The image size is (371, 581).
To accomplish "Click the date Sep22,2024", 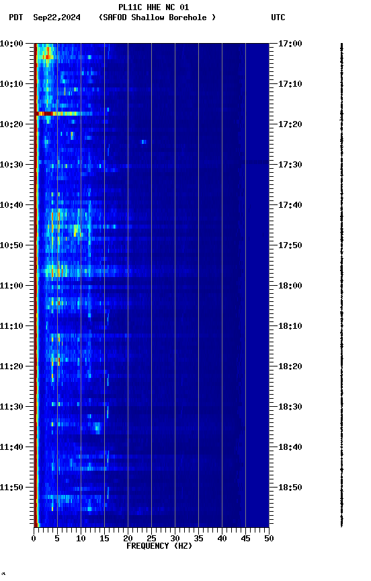I will tap(56, 17).
